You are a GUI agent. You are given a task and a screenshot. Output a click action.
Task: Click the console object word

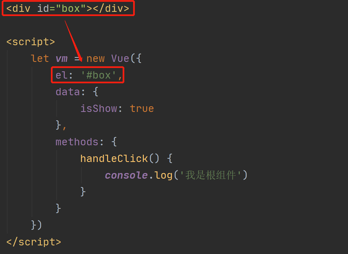tap(126, 175)
